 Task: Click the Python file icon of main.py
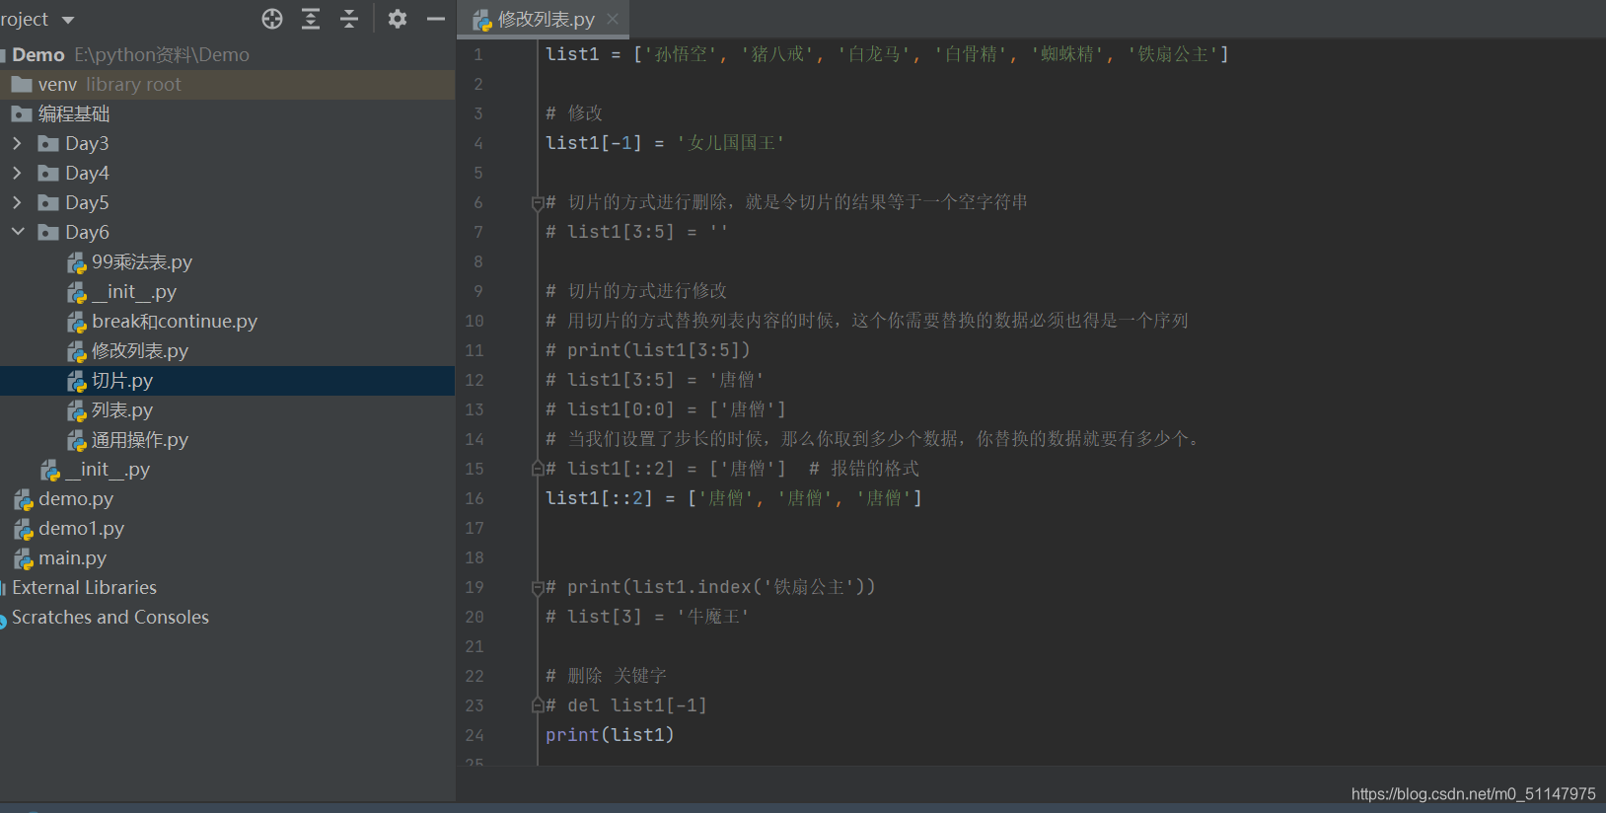pos(23,558)
